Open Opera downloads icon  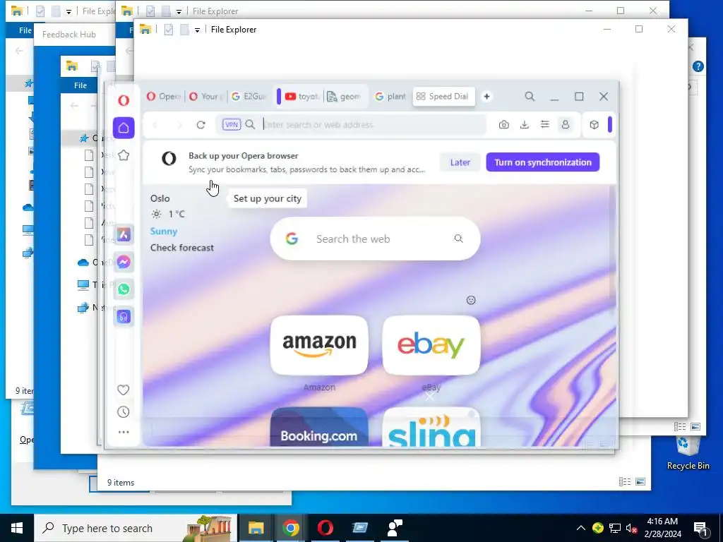point(525,124)
